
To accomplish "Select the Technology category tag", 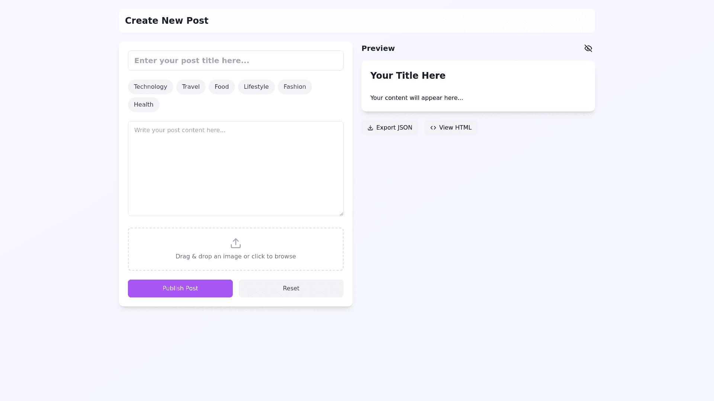I will [150, 87].
